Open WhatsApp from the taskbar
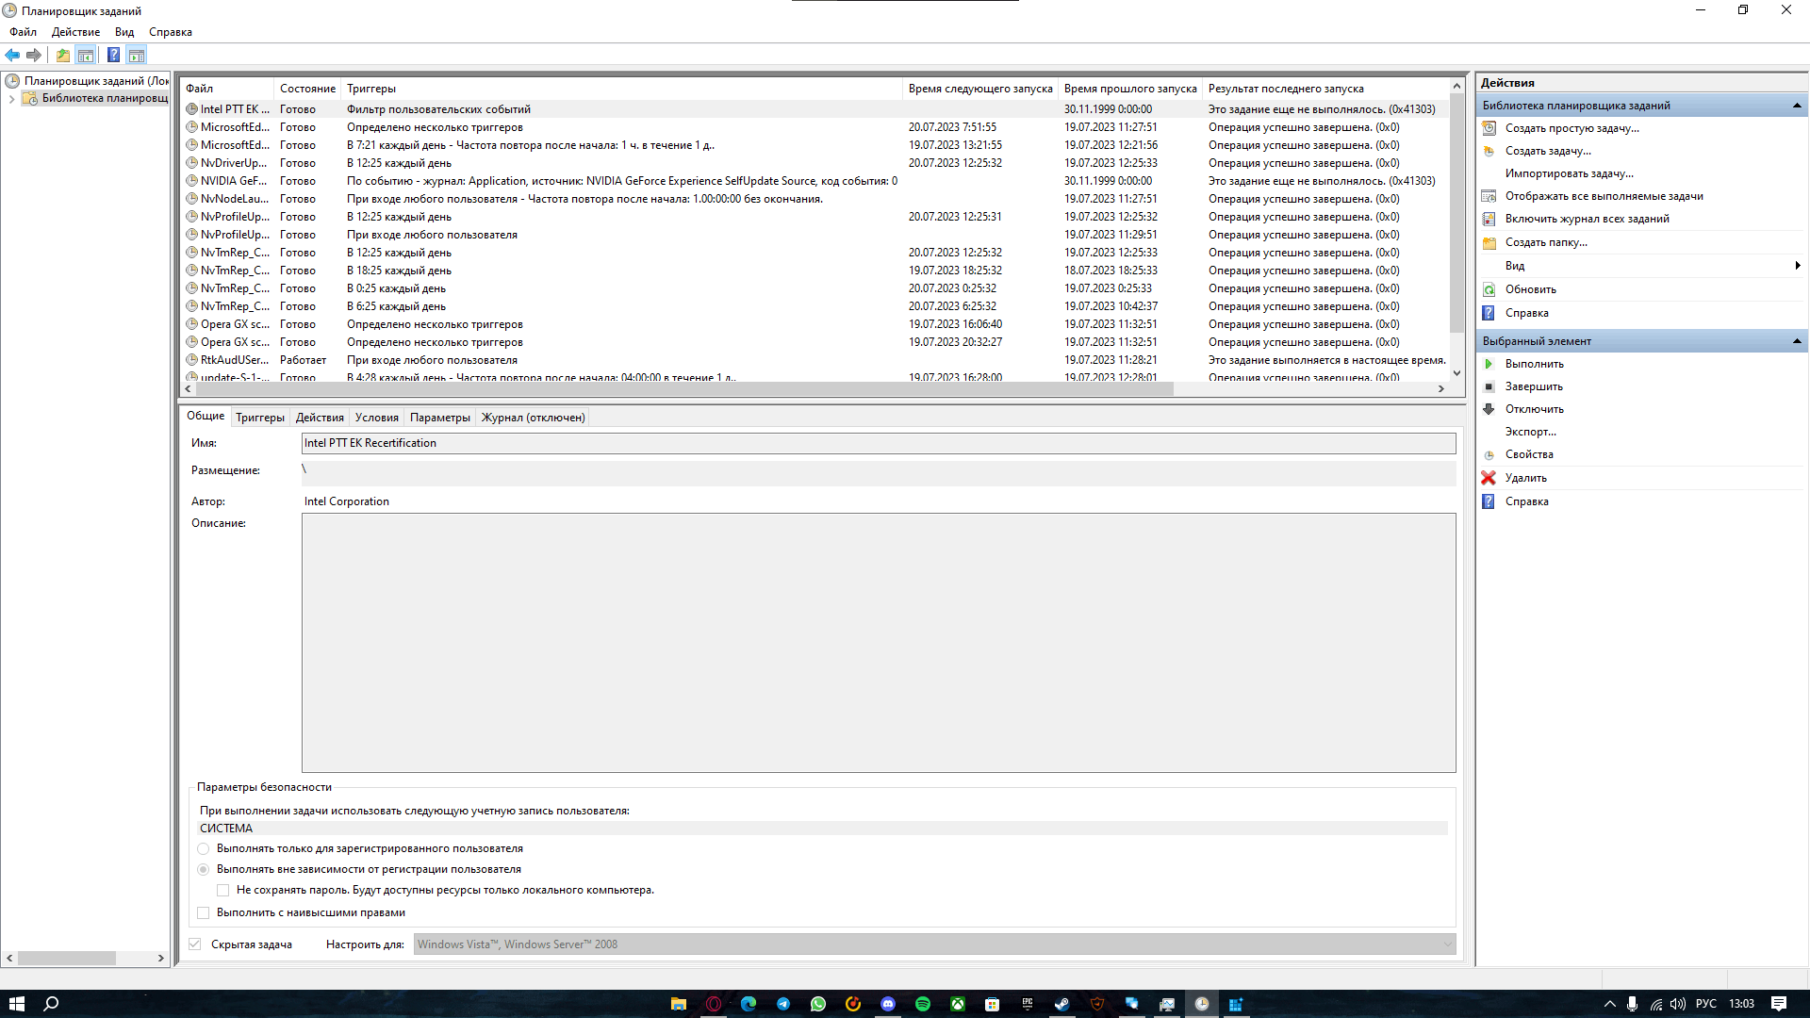 818,1004
